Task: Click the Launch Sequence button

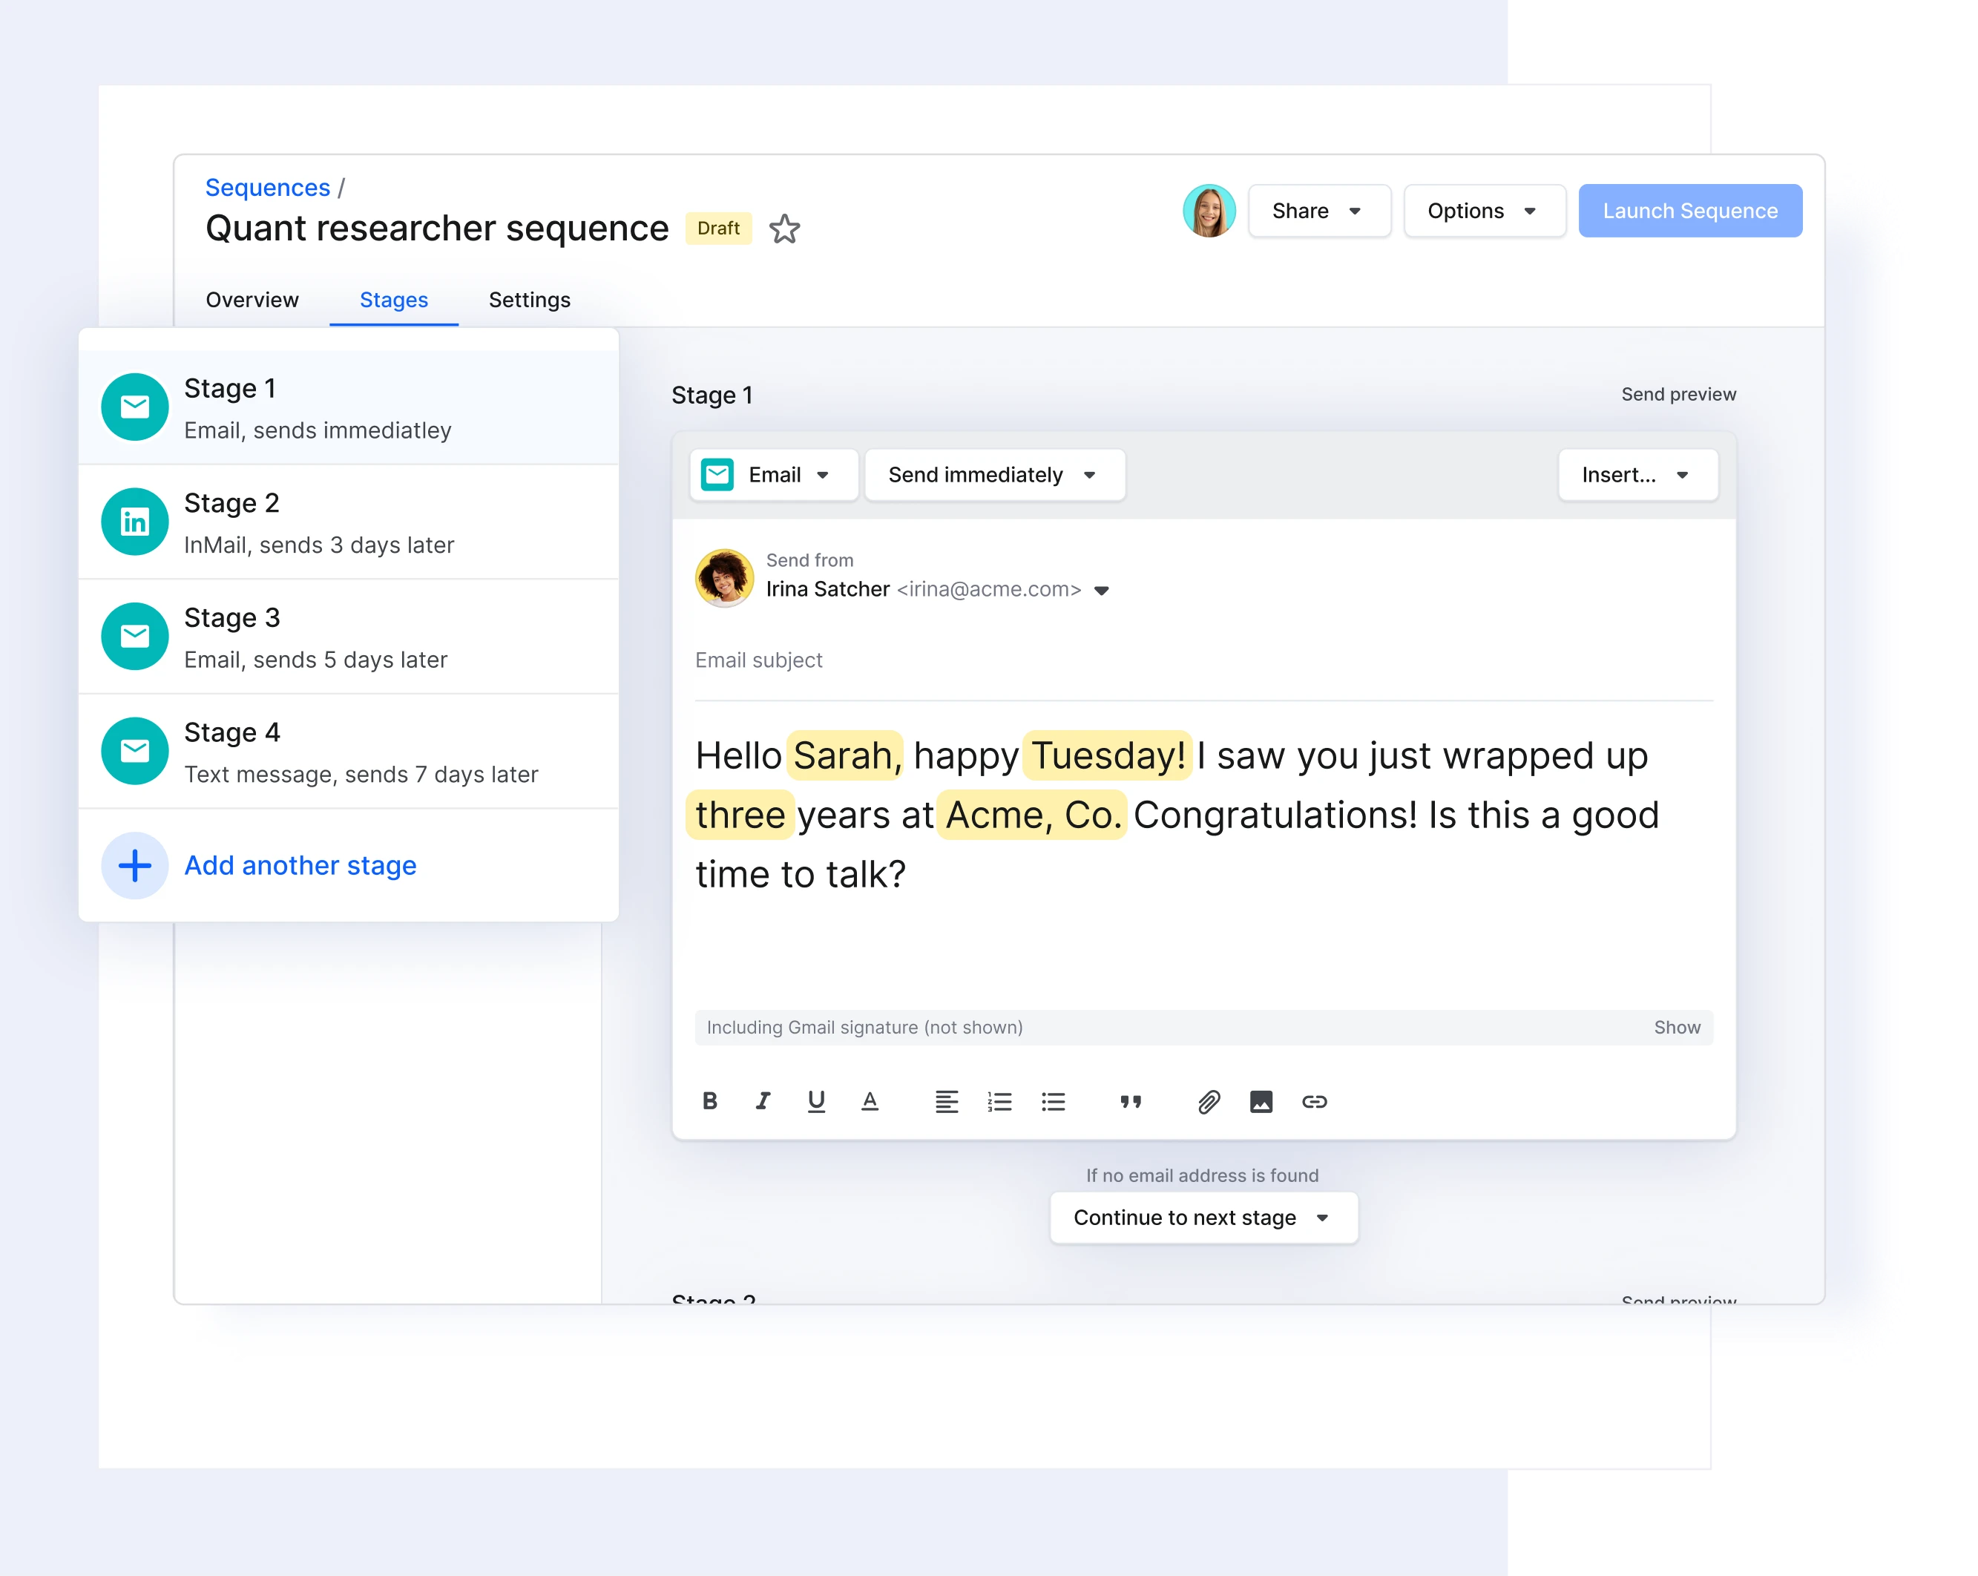Action: 1690,211
